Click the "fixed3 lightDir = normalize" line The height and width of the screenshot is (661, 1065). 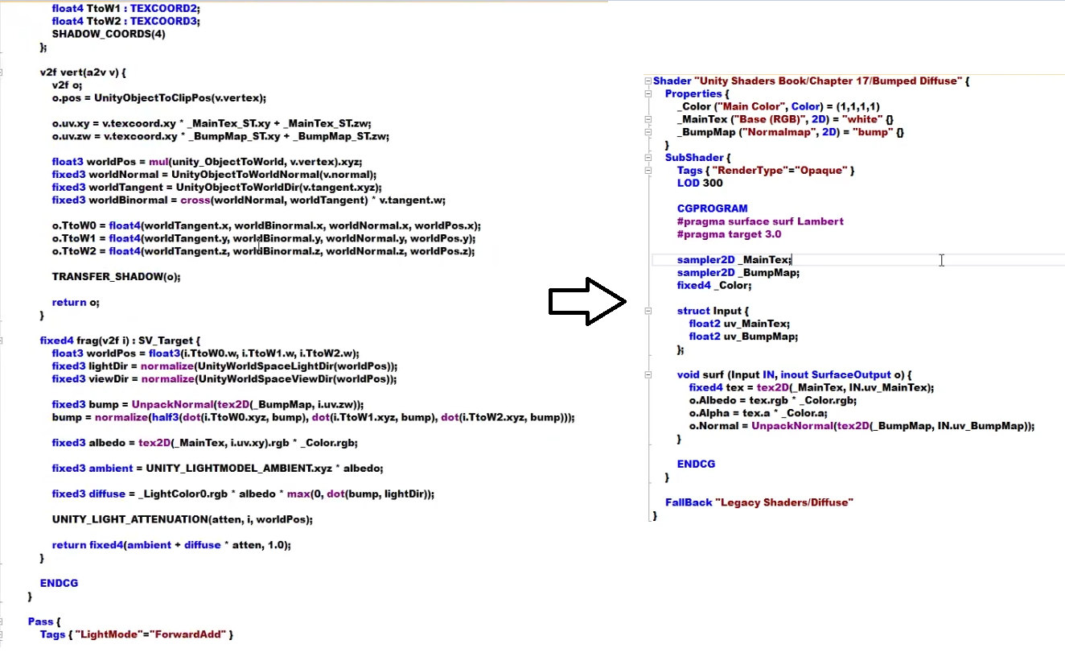225,366
